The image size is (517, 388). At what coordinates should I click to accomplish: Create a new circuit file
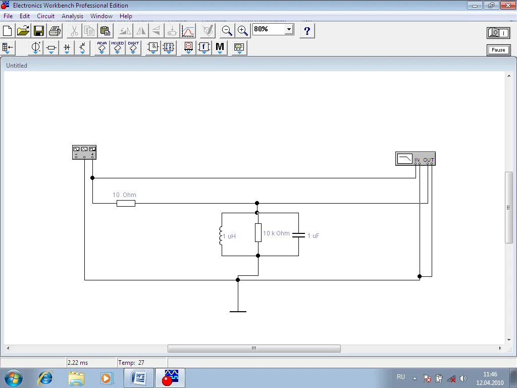point(7,31)
